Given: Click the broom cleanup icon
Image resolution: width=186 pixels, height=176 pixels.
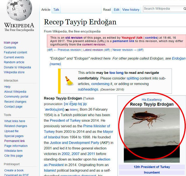Looking at the screenshot, I should (x=69, y=81).
